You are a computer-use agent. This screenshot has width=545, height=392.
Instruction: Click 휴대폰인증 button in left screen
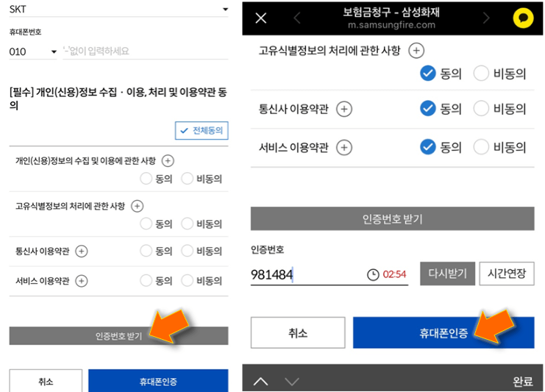(x=158, y=381)
